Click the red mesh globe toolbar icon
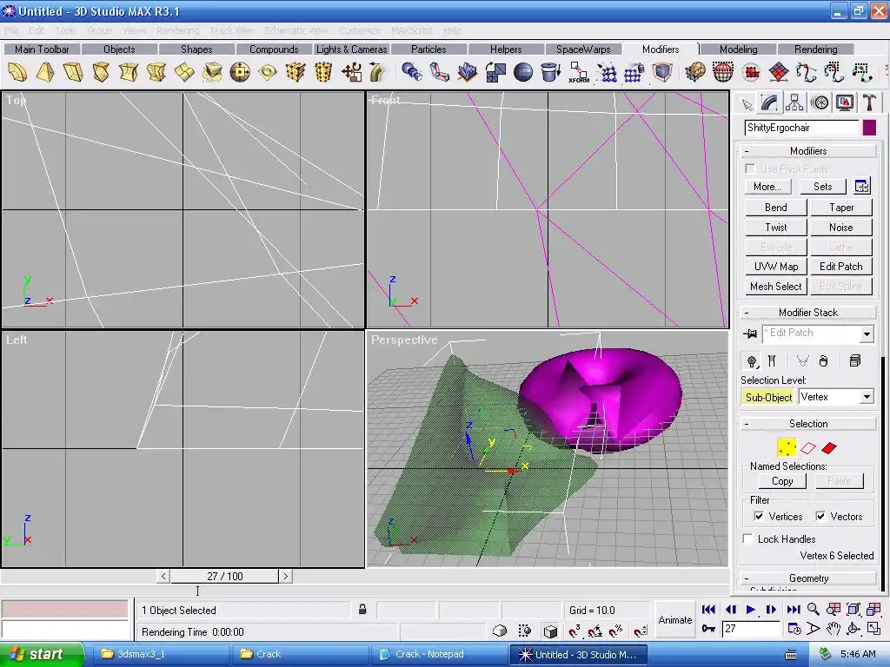 [722, 73]
